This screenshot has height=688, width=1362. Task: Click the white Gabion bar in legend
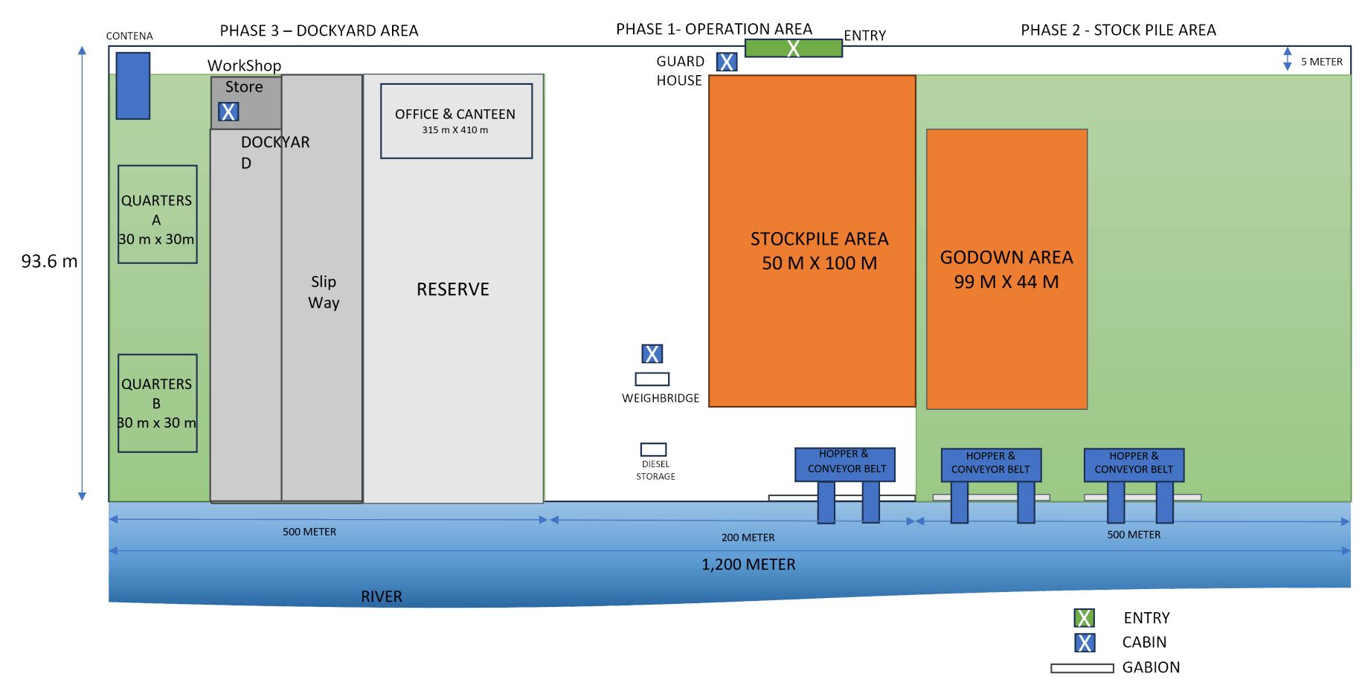point(1082,668)
